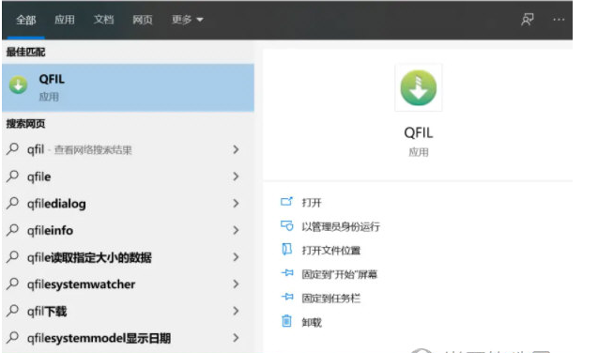Select 固定到任务栏 option
This screenshot has height=353, width=598.
[331, 299]
